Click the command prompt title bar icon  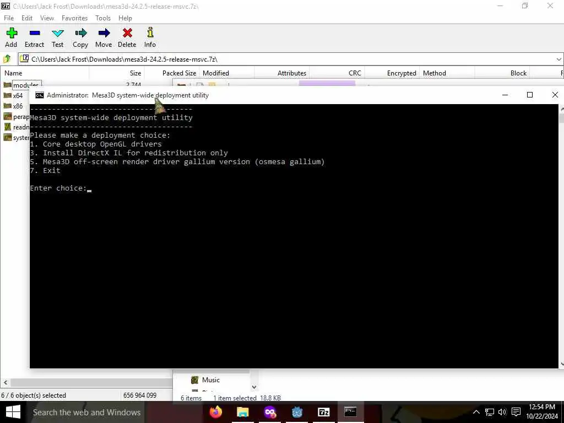[40, 95]
